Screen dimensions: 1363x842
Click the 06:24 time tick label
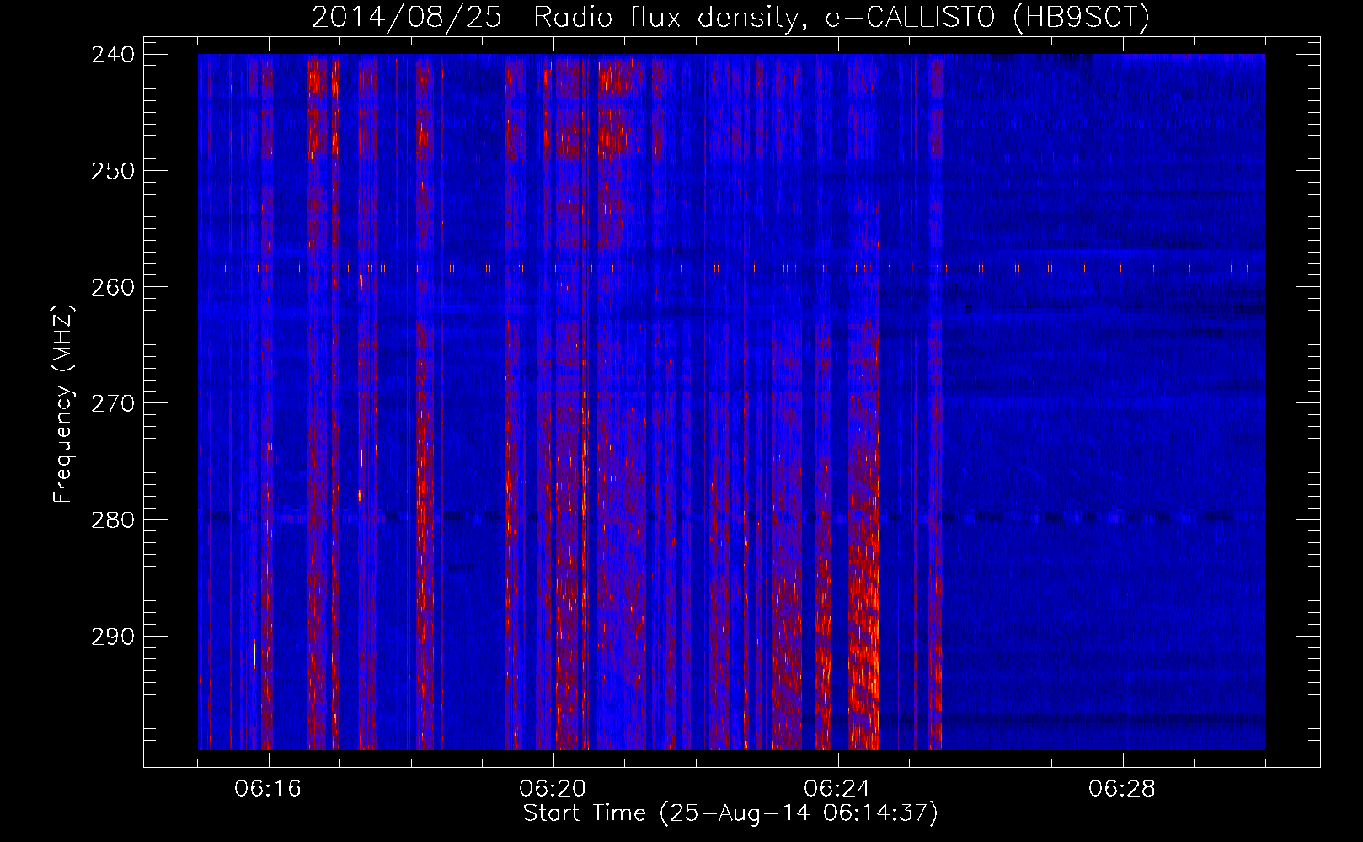pos(837,789)
